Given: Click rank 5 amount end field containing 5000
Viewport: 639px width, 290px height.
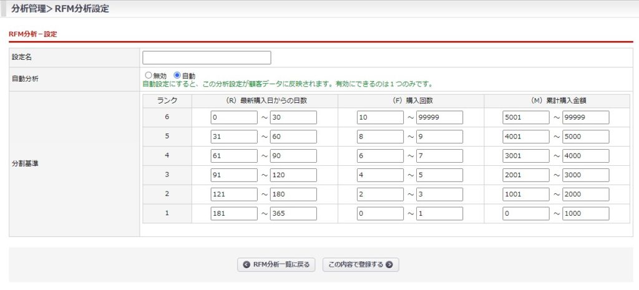Looking at the screenshot, I should [585, 137].
